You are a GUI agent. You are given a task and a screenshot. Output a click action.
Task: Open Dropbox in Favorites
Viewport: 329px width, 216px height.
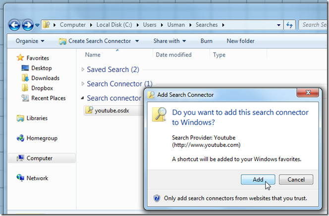[42, 88]
